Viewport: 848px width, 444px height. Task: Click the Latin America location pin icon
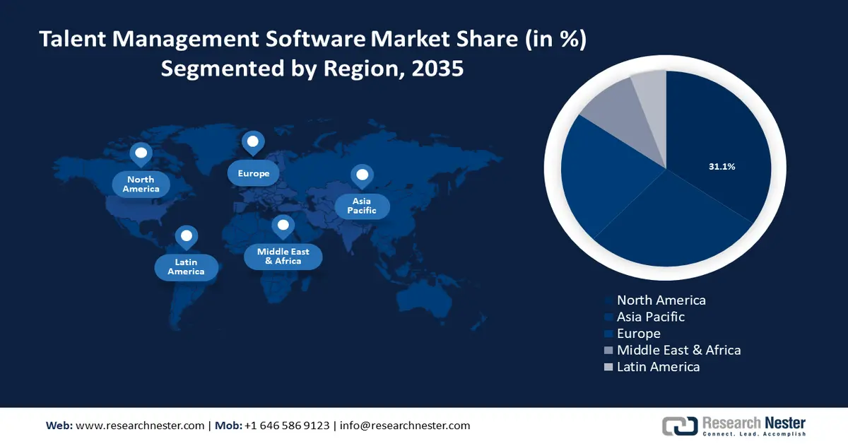[186, 236]
